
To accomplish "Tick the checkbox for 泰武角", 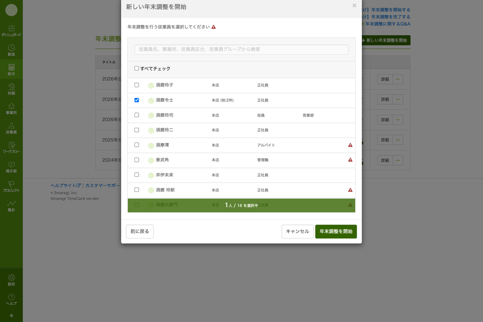I will coord(136,160).
